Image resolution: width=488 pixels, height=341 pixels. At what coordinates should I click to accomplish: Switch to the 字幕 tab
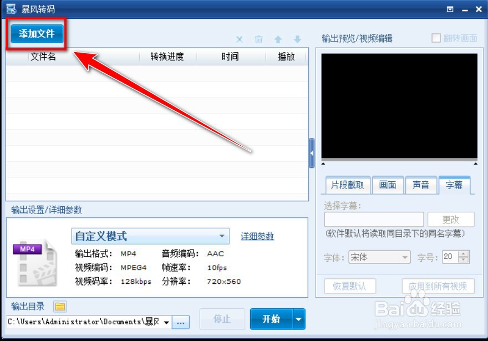click(x=454, y=185)
